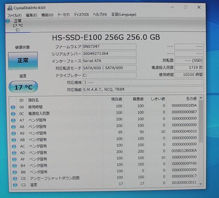This screenshot has height=198, width=219.
Task: Click status orb for C2 温度 row
Action: (x=15, y=185)
